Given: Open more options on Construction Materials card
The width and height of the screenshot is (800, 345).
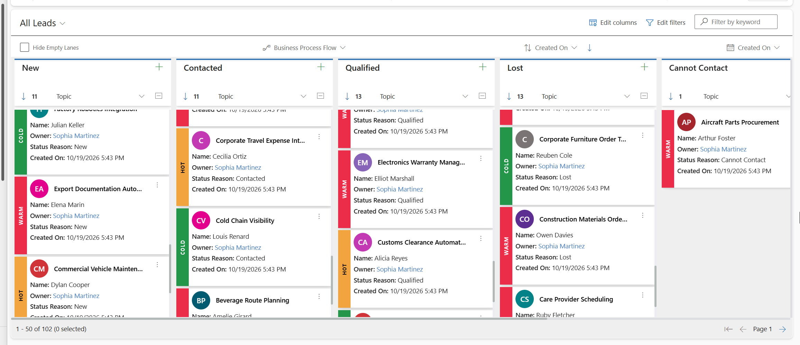Looking at the screenshot, I should pos(643,215).
